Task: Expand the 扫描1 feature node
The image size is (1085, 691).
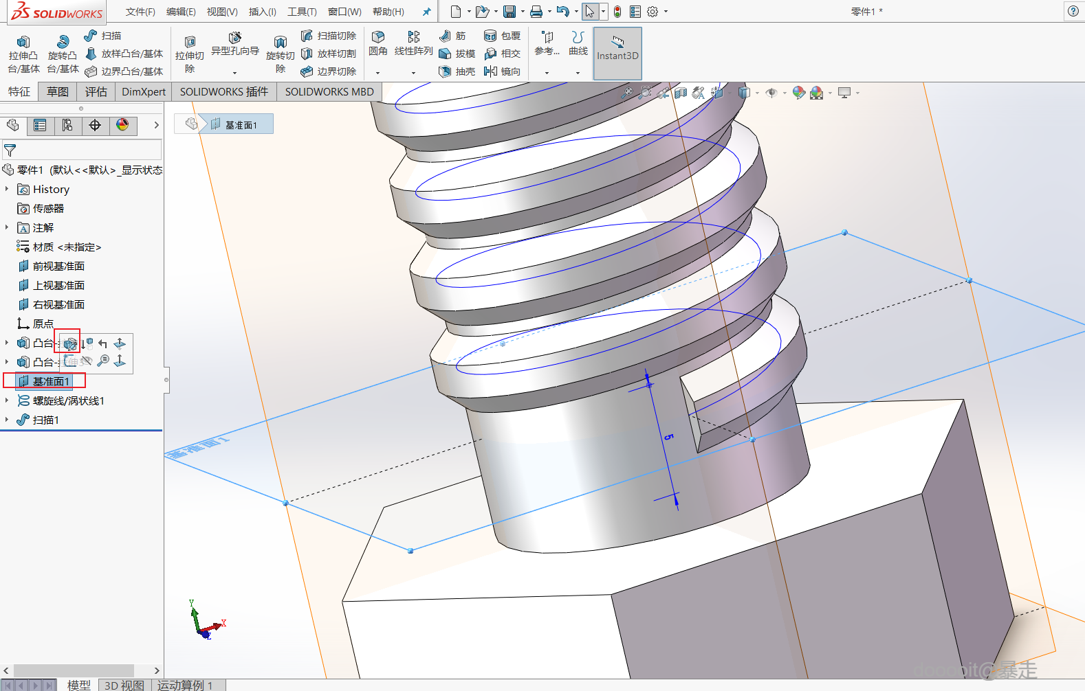Action: tap(7, 420)
